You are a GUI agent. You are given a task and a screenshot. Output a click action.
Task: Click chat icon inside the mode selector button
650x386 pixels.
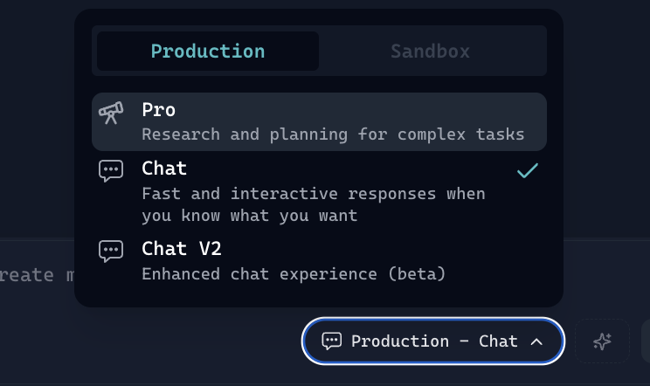[331, 341]
